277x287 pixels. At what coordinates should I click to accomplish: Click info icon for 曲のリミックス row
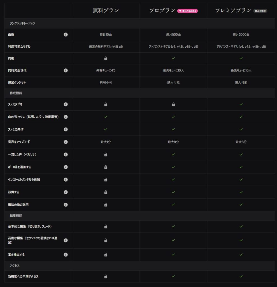pos(66,117)
